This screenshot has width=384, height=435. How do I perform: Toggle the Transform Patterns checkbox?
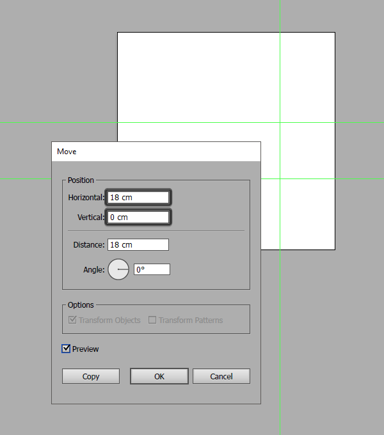coord(152,320)
